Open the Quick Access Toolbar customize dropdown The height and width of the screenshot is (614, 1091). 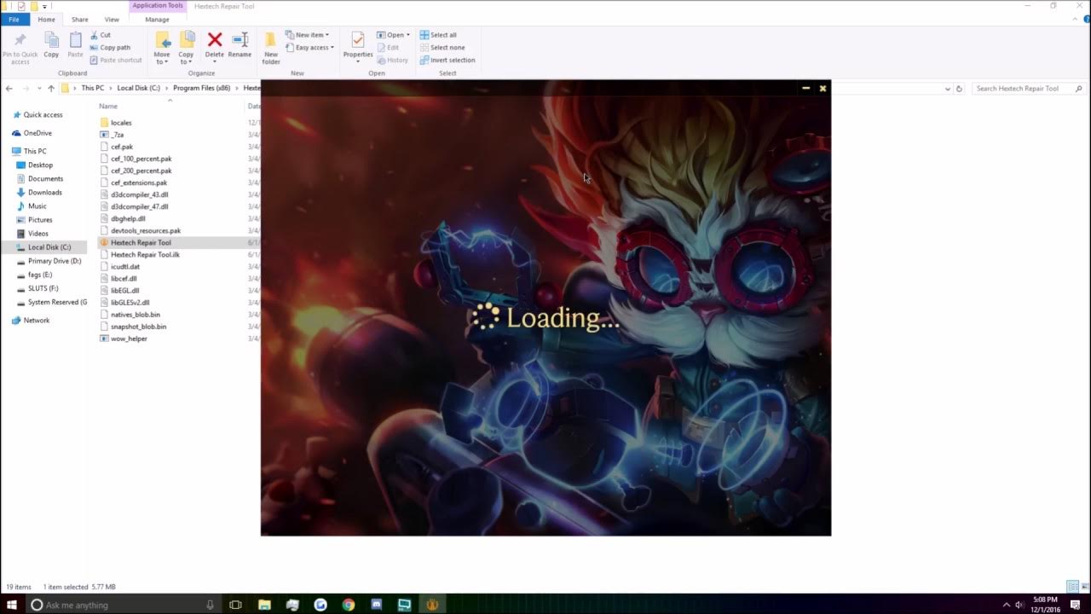[x=44, y=6]
